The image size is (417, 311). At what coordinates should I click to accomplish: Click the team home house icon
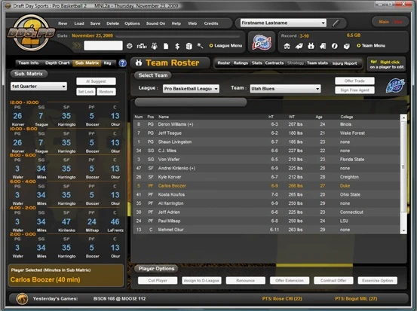point(287,46)
